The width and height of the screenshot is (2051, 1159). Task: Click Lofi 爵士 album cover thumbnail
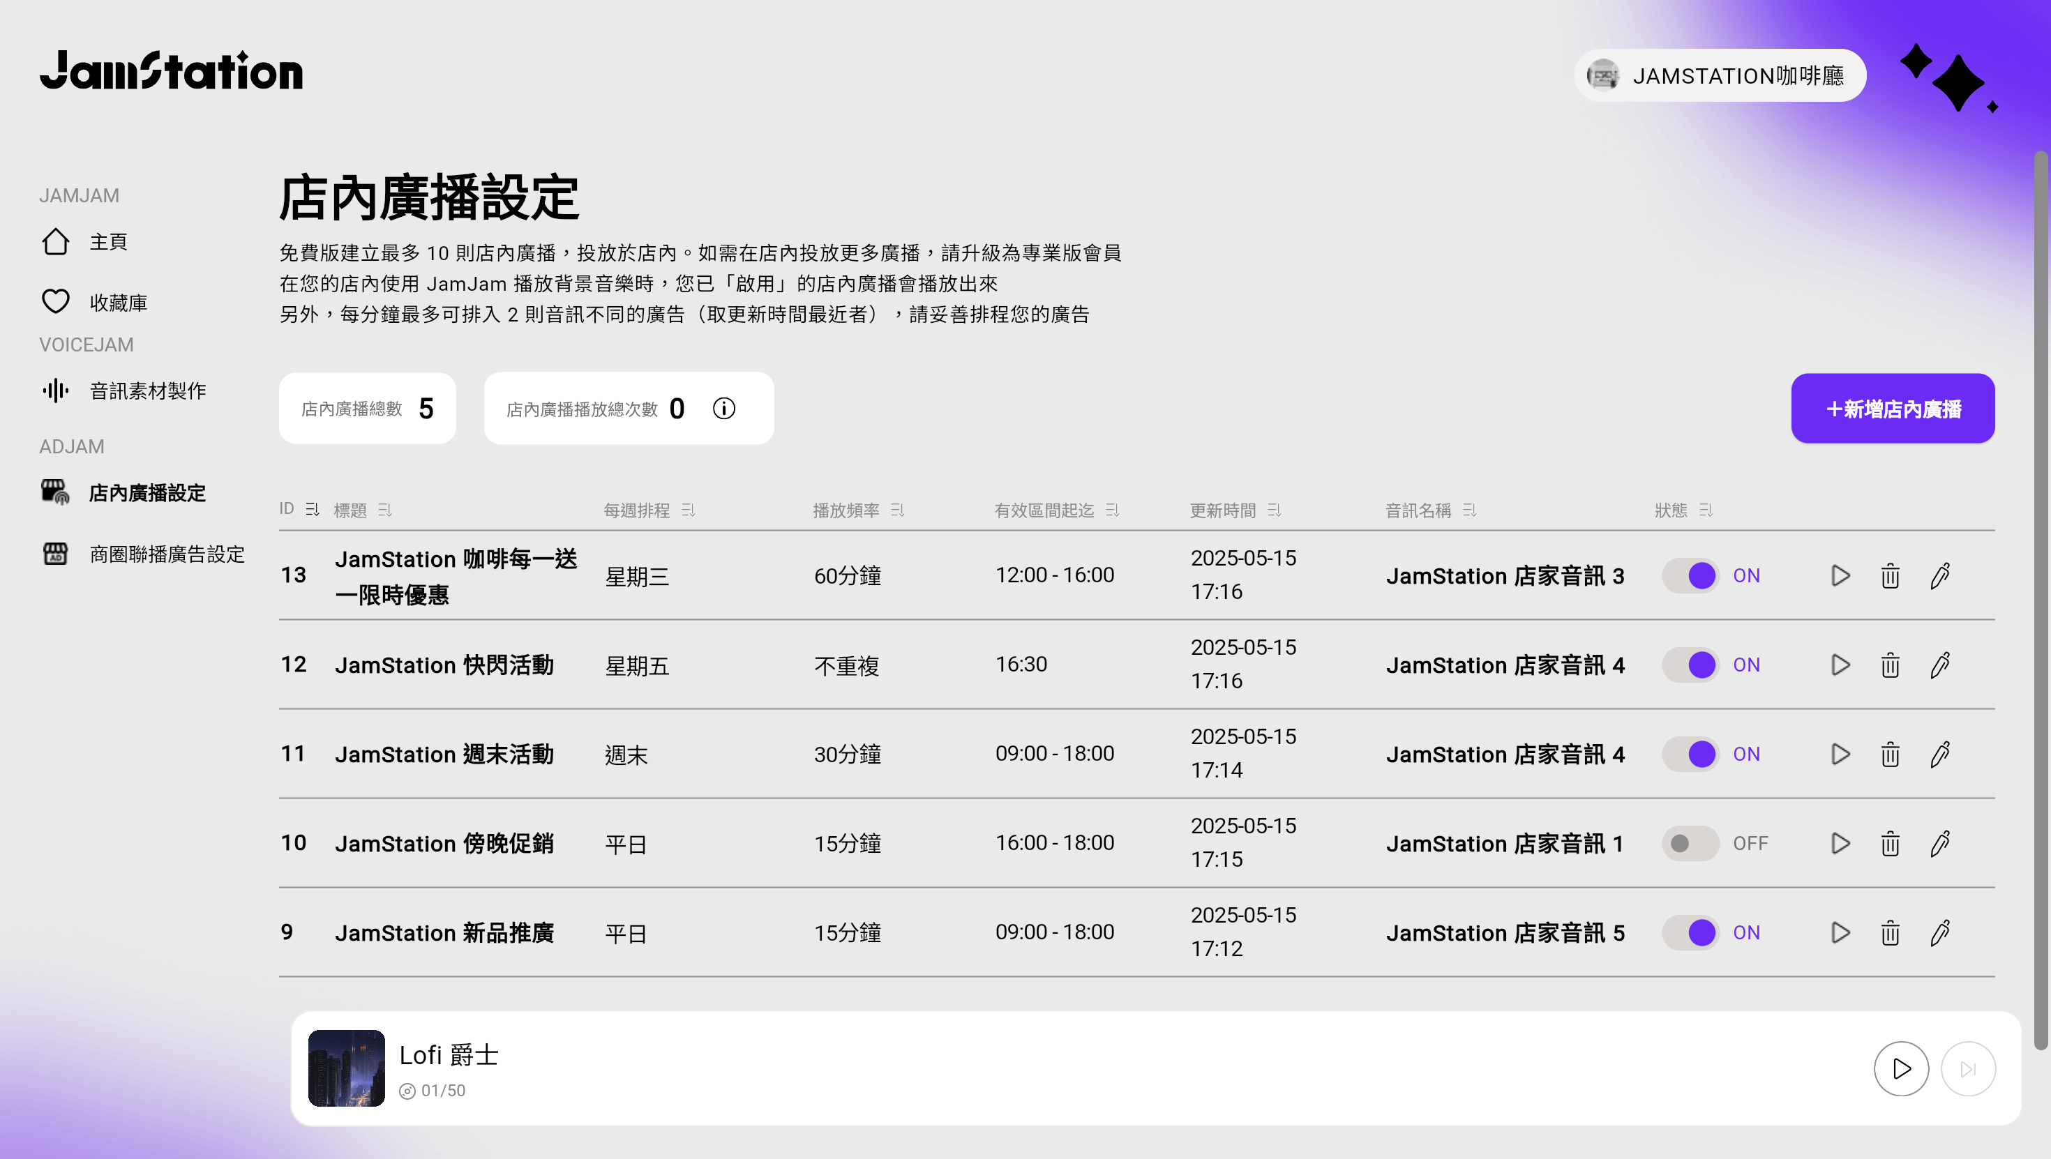click(x=346, y=1068)
